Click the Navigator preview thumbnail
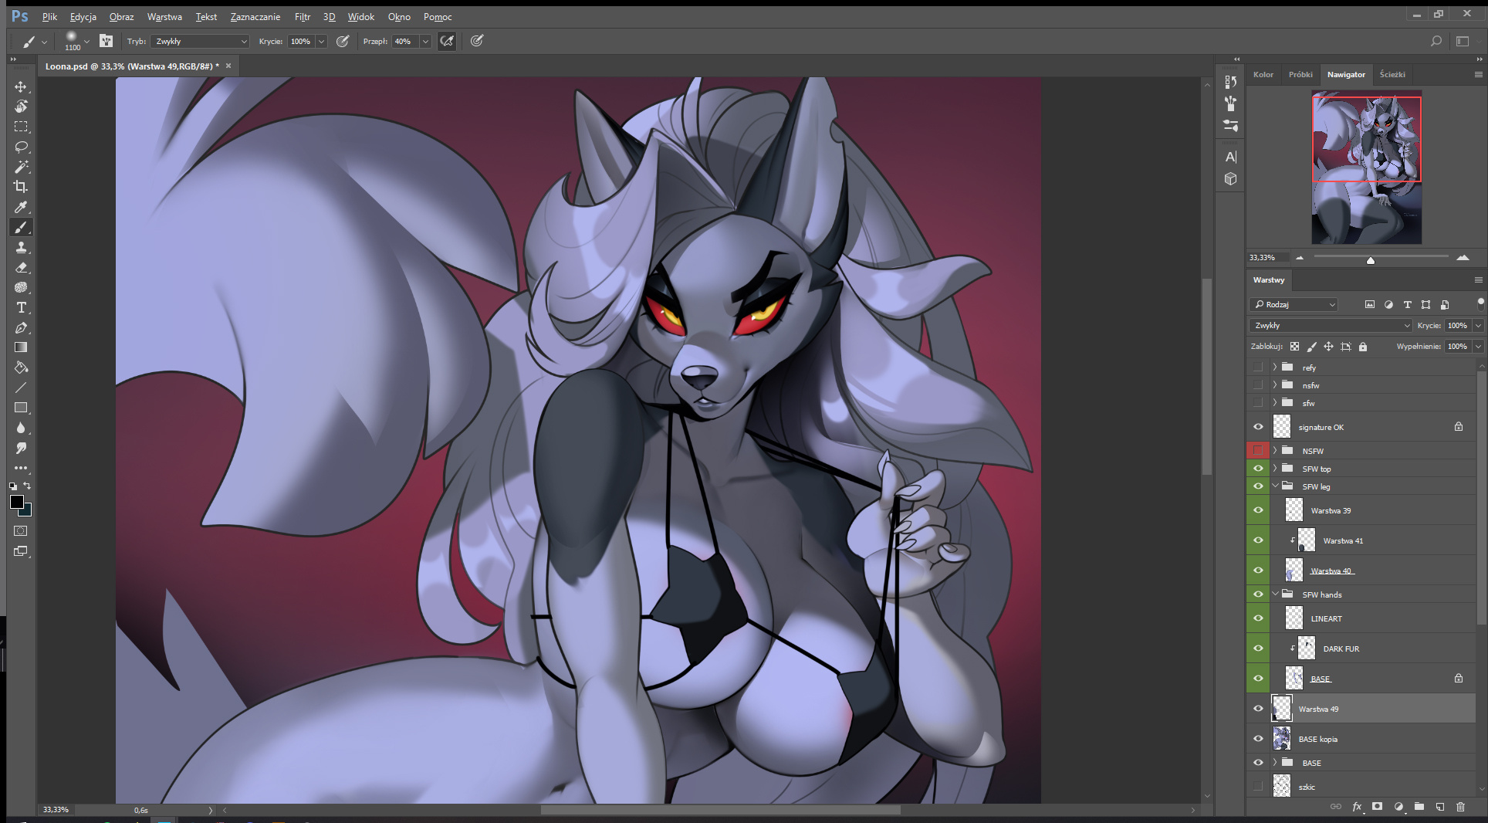The width and height of the screenshot is (1488, 823). click(1367, 168)
